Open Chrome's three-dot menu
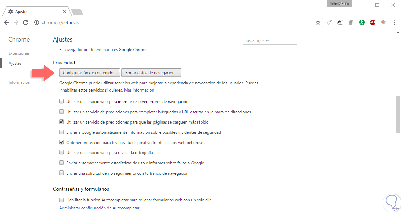The width and height of the screenshot is (401, 212). point(395,22)
